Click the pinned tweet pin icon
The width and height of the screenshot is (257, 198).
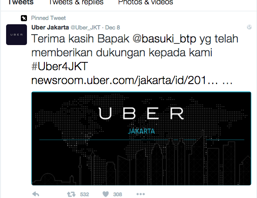pos(24,18)
